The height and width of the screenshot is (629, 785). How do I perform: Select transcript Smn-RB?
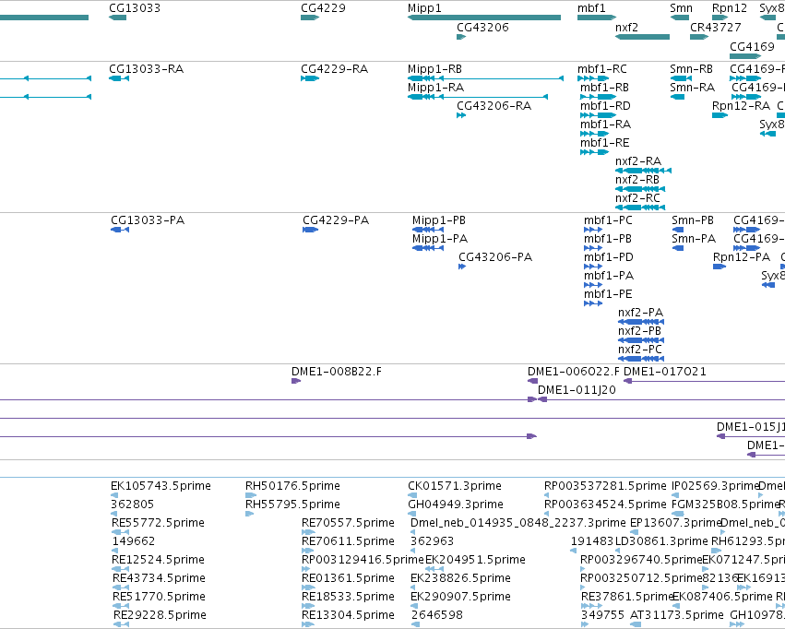coord(692,68)
